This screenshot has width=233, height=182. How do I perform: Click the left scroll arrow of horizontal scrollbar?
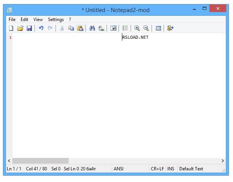click(x=9, y=161)
